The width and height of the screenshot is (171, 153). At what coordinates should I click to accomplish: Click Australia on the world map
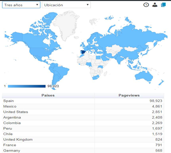tap(144, 76)
